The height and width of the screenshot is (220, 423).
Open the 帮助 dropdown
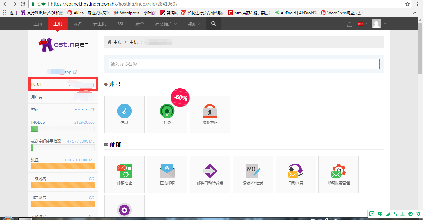tap(194, 23)
